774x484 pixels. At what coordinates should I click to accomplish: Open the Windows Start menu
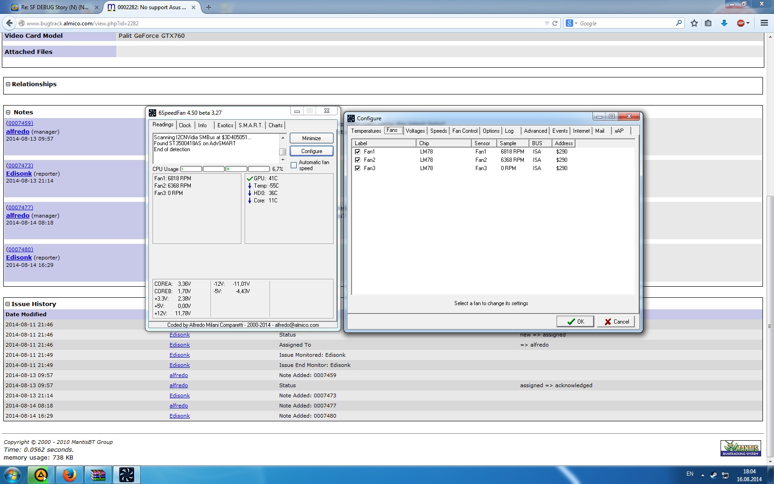[12, 475]
